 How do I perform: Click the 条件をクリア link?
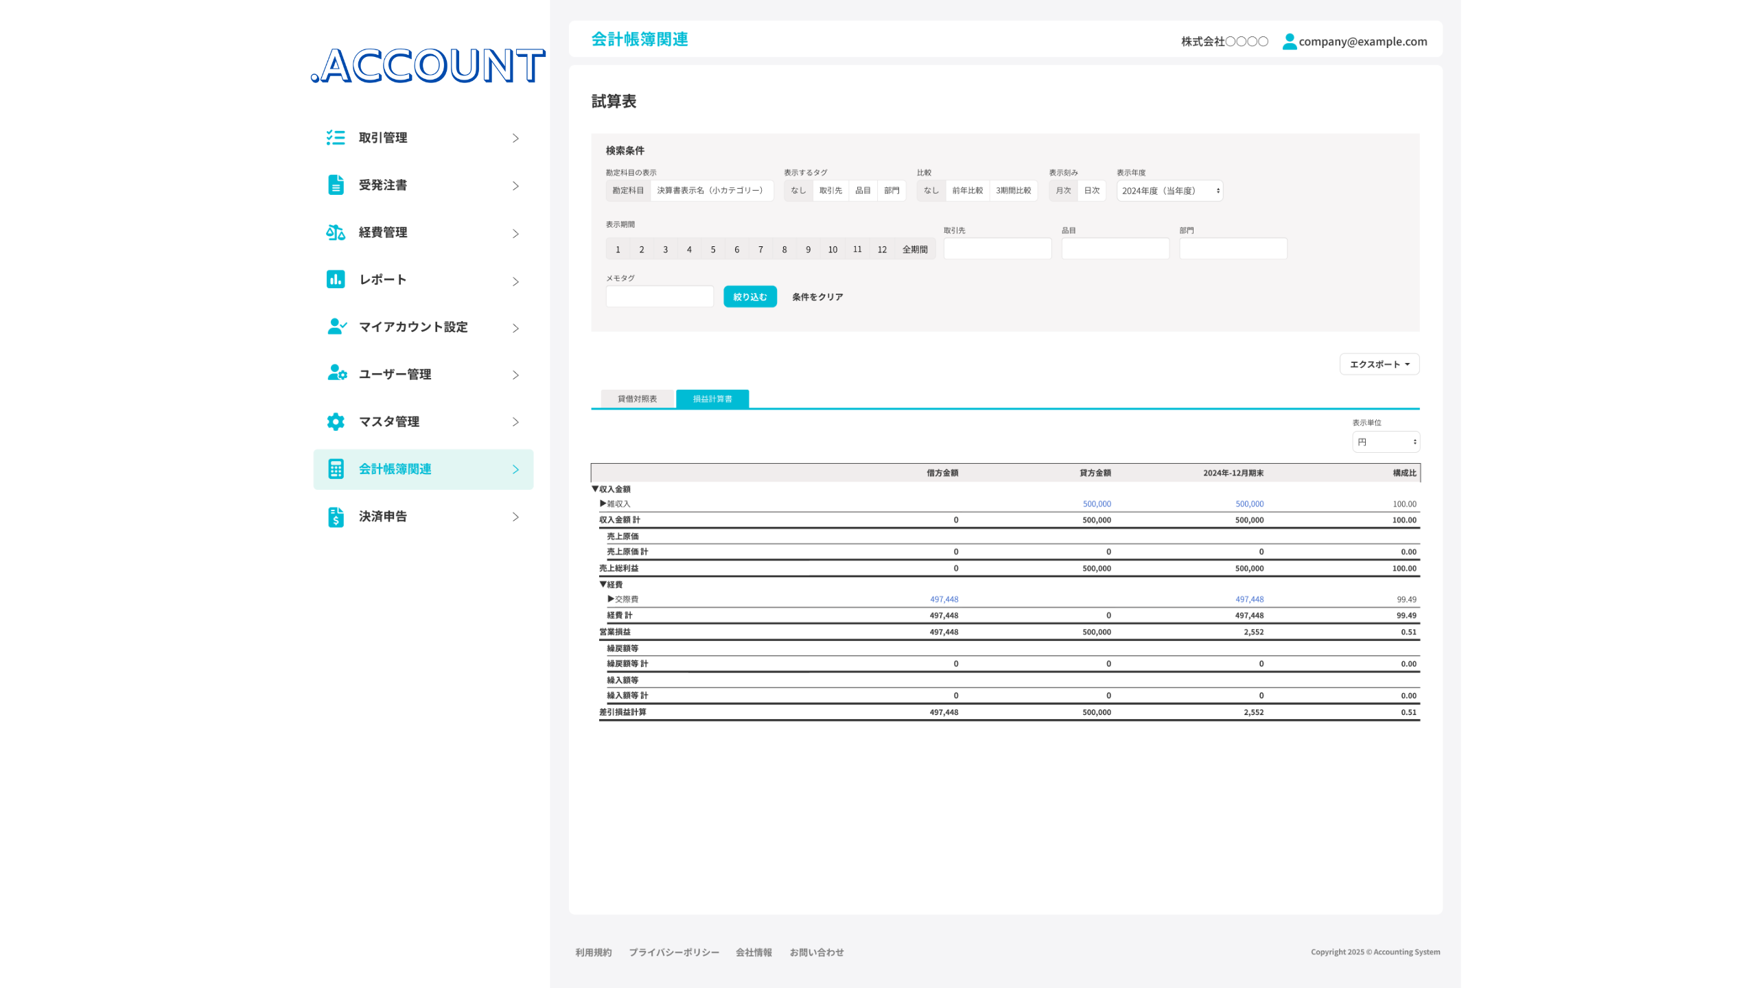pos(817,297)
